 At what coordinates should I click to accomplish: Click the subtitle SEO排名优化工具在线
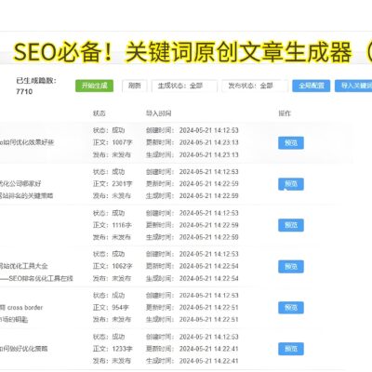[36, 278]
